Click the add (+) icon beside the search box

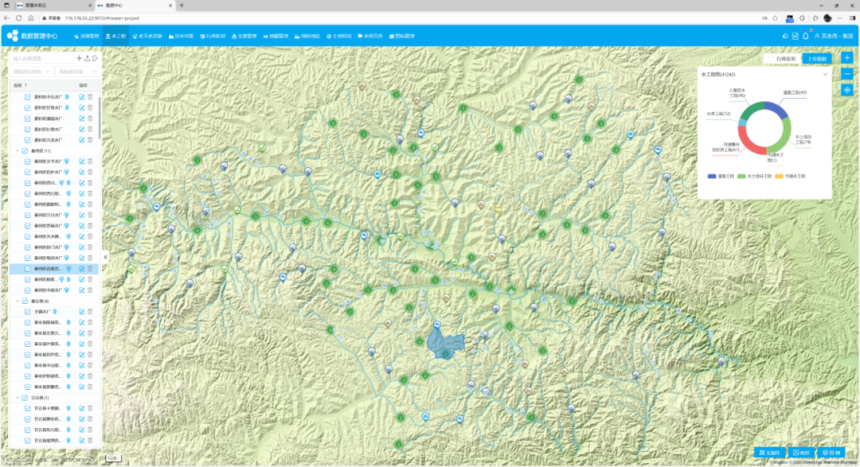(x=79, y=58)
